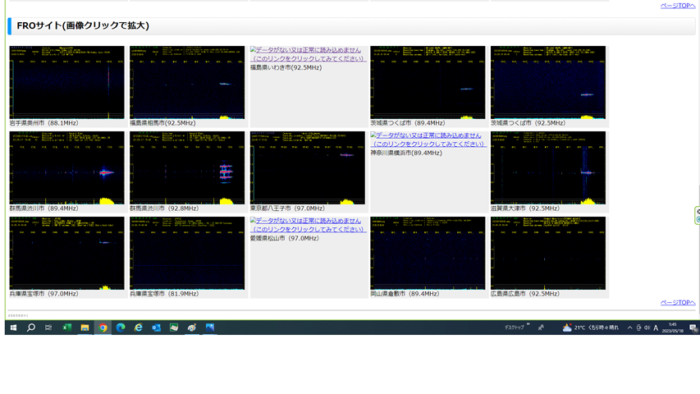Click the caption 岡山県倉敷市(89.4MHz)
The image size is (700, 394).
coord(405,294)
